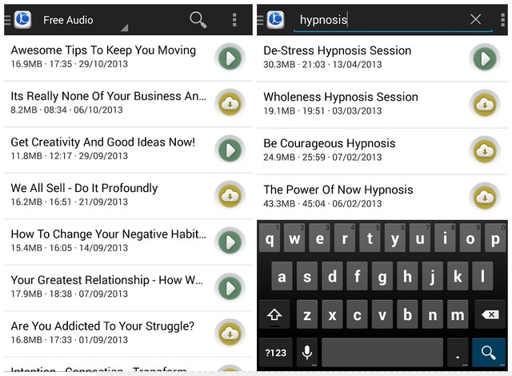Open search with the magnifier icon in Free Audio bar
The width and height of the screenshot is (512, 376).
point(198,20)
